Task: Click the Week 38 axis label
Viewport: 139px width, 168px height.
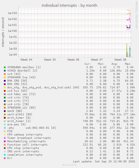Action: click(x=120, y=59)
